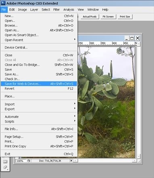
Task: Select Save As... entry
Action: coord(39,74)
